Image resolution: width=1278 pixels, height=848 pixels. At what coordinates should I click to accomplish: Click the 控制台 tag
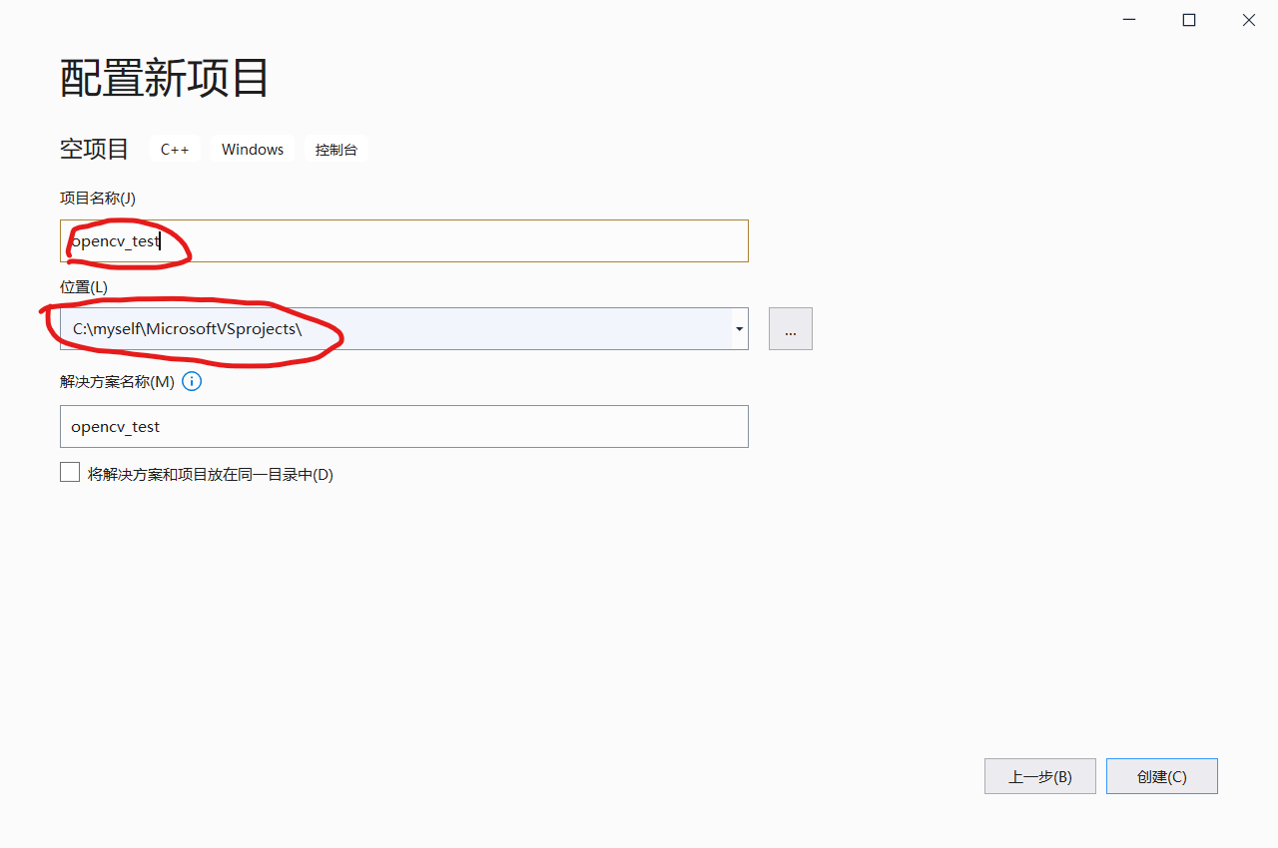[x=336, y=149]
